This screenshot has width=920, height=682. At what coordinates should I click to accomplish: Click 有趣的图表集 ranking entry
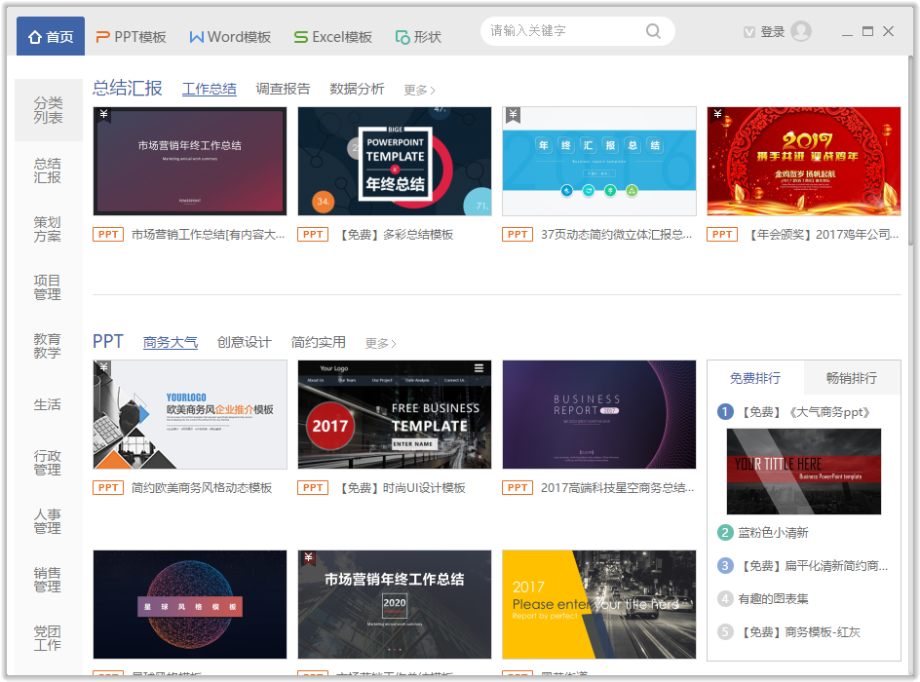[773, 599]
